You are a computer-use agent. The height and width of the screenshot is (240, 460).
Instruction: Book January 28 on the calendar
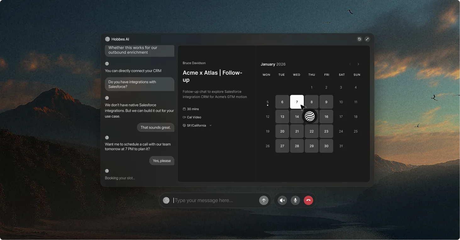297,146
